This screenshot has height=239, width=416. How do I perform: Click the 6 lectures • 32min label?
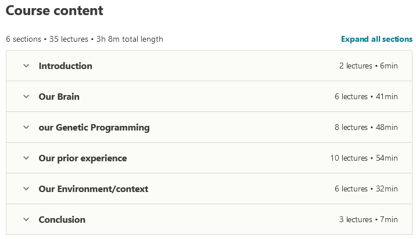point(366,189)
